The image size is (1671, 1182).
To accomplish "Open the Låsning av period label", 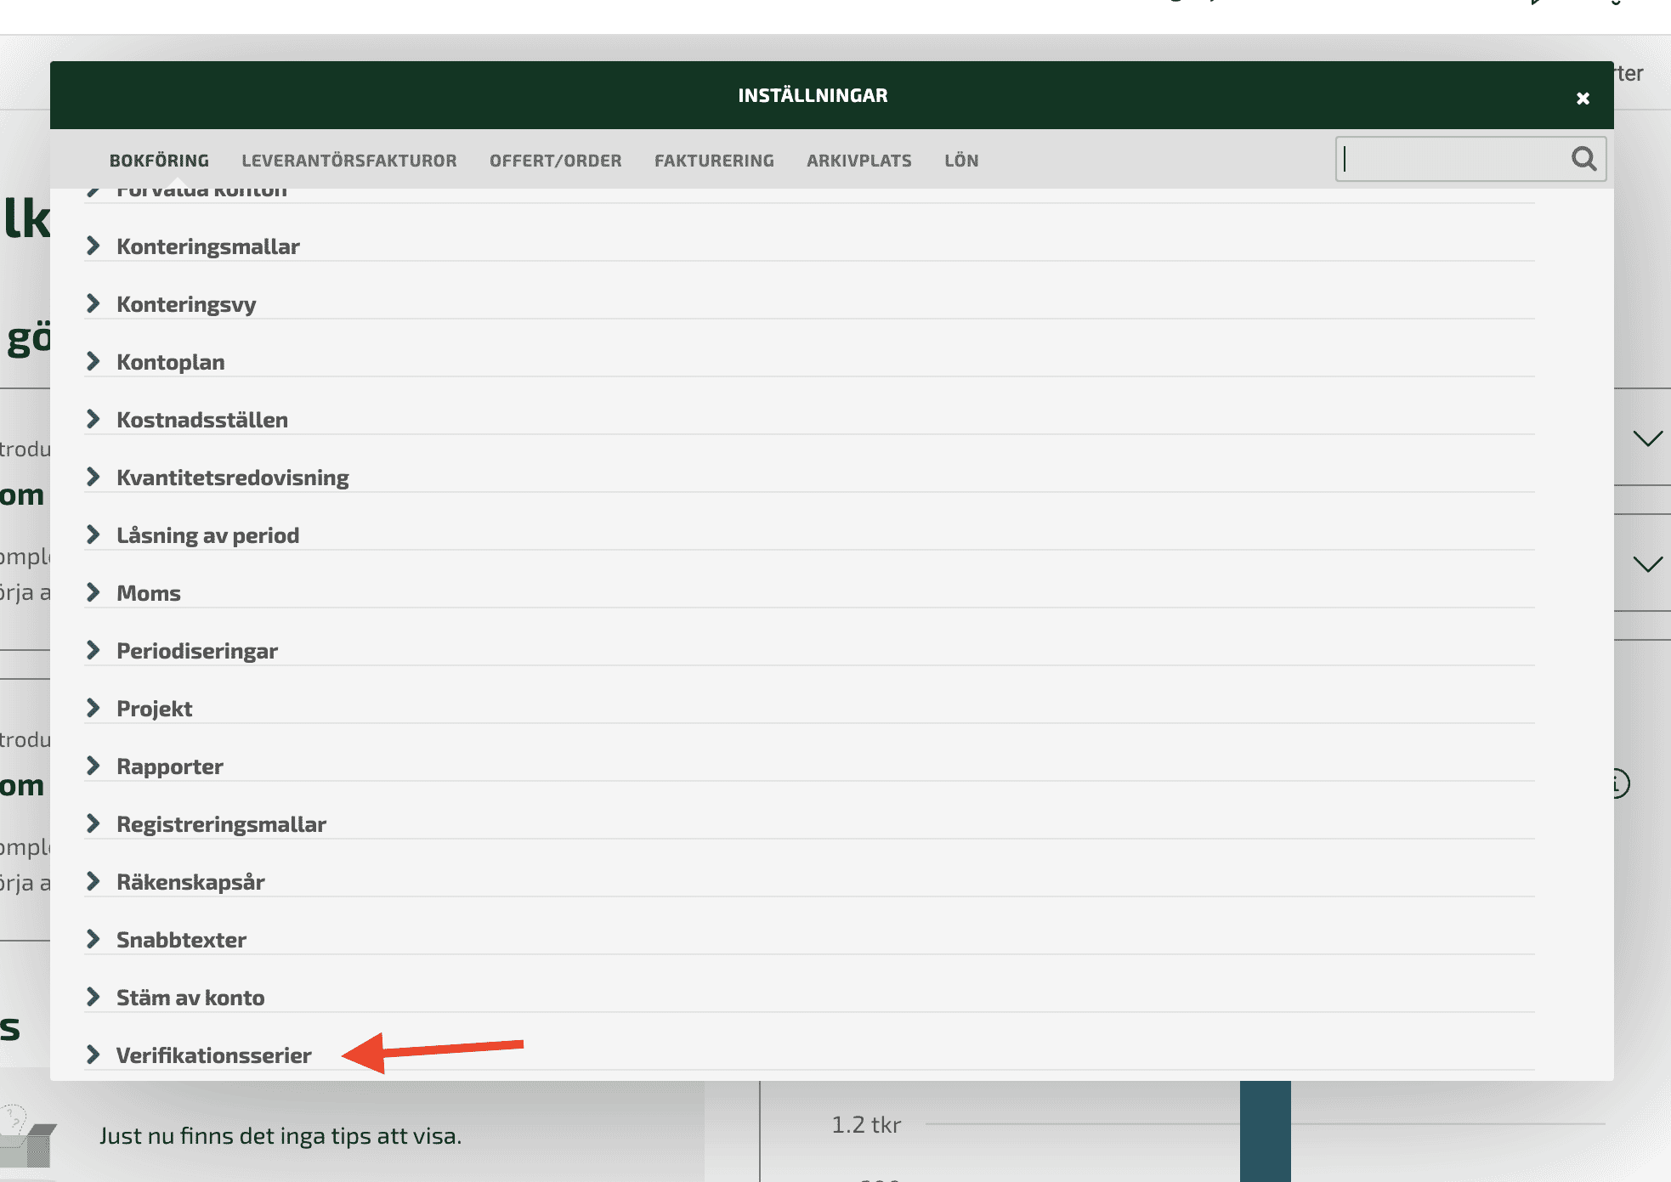I will coord(208,535).
